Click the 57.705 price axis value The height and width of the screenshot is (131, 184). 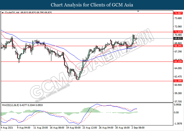coord(178,101)
